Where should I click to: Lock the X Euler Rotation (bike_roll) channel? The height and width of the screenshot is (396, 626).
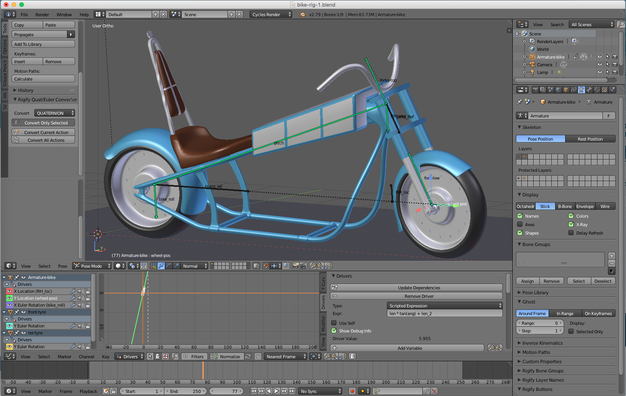coord(88,305)
